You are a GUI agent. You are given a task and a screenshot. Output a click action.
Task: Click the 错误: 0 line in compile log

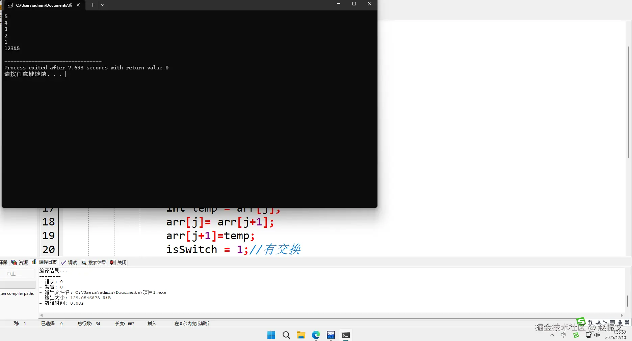[x=51, y=282]
